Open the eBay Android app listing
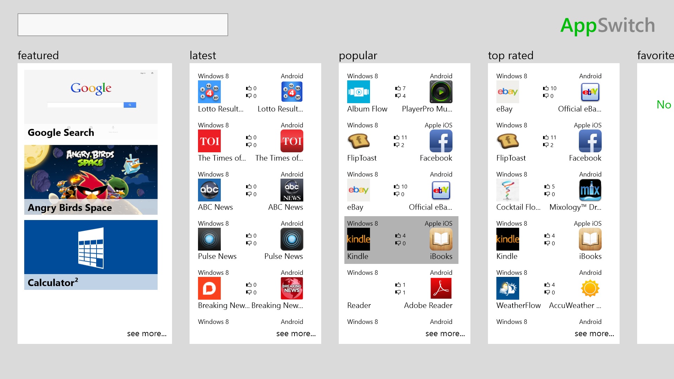The image size is (674, 379). click(440, 190)
